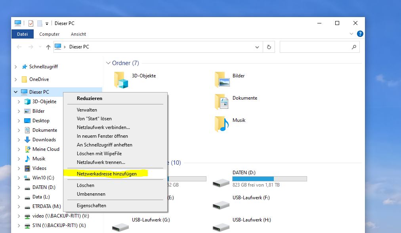The height and width of the screenshot is (233, 401).
Task: Open the Ansicht ribbon tab
Action: tap(78, 34)
